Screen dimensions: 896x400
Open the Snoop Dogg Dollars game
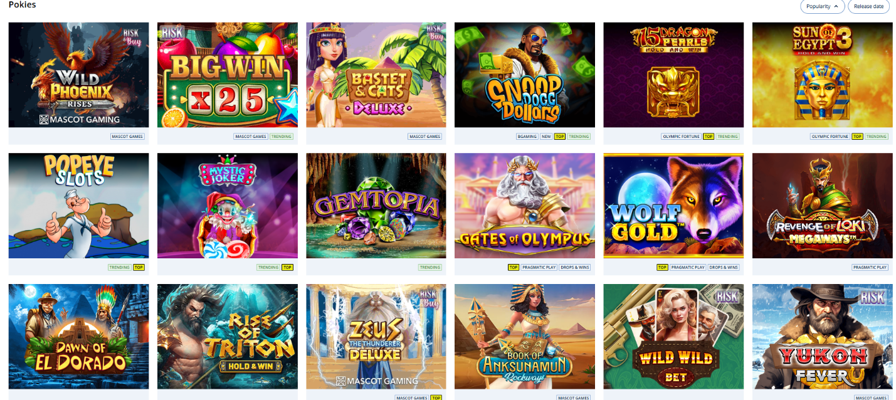525,75
